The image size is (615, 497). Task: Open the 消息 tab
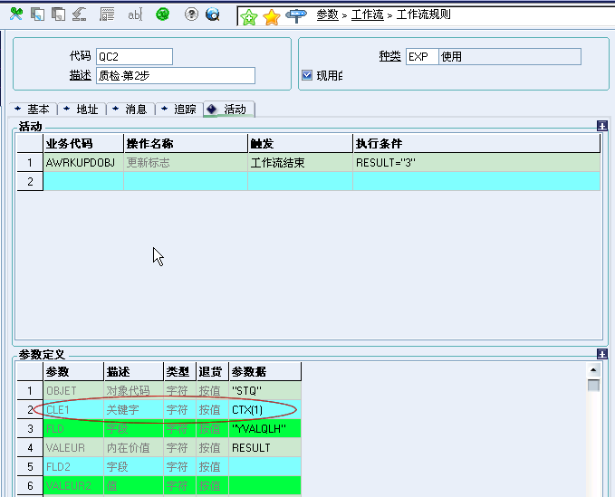pyautogui.click(x=130, y=110)
